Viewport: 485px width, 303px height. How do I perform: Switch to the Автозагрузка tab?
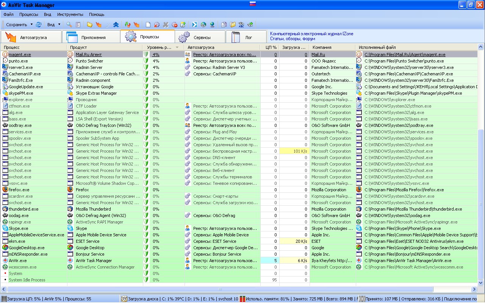[x=31, y=37]
